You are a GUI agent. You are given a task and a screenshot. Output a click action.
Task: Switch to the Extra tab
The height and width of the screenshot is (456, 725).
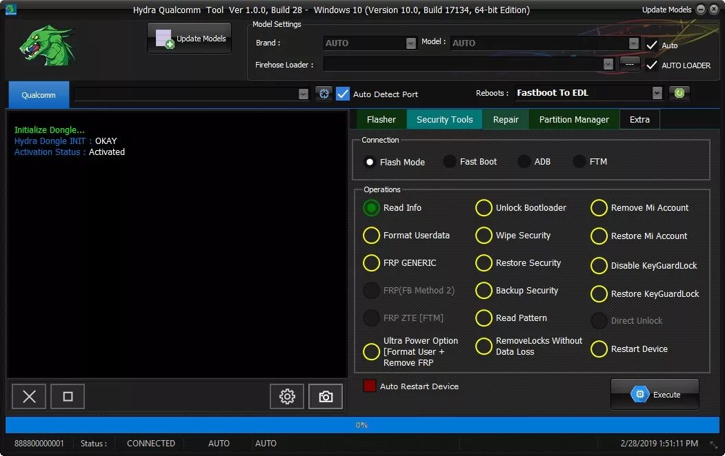click(x=639, y=120)
